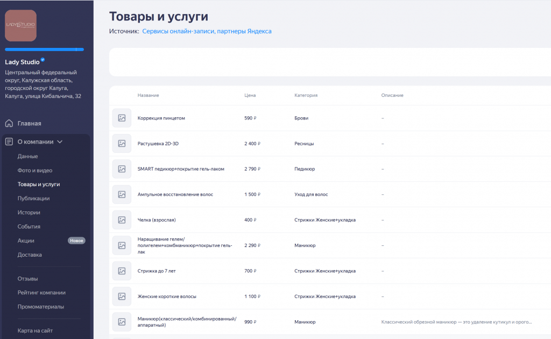This screenshot has width=551, height=339.
Task: Click the Lady Studio company name
Action: click(x=22, y=62)
